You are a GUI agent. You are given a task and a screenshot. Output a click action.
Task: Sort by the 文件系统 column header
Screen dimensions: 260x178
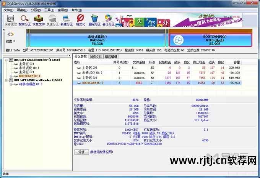tap(139, 63)
